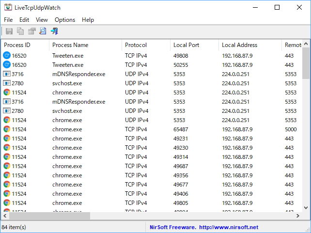
Task: Select local port 65487 cell
Action: point(181,129)
